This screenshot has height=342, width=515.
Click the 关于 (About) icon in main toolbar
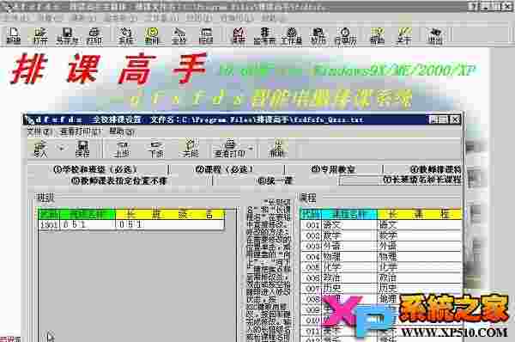point(404,35)
